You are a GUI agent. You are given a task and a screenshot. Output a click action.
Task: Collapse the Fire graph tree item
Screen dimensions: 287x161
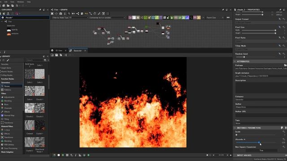[2, 21]
